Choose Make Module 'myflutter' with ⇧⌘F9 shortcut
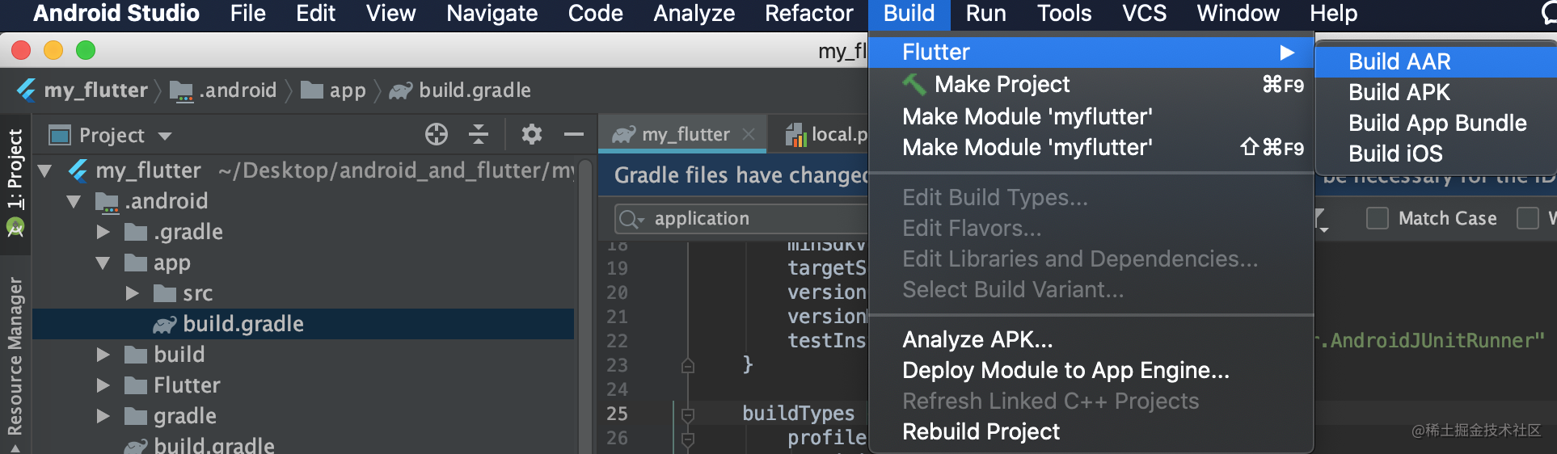 pos(1091,148)
